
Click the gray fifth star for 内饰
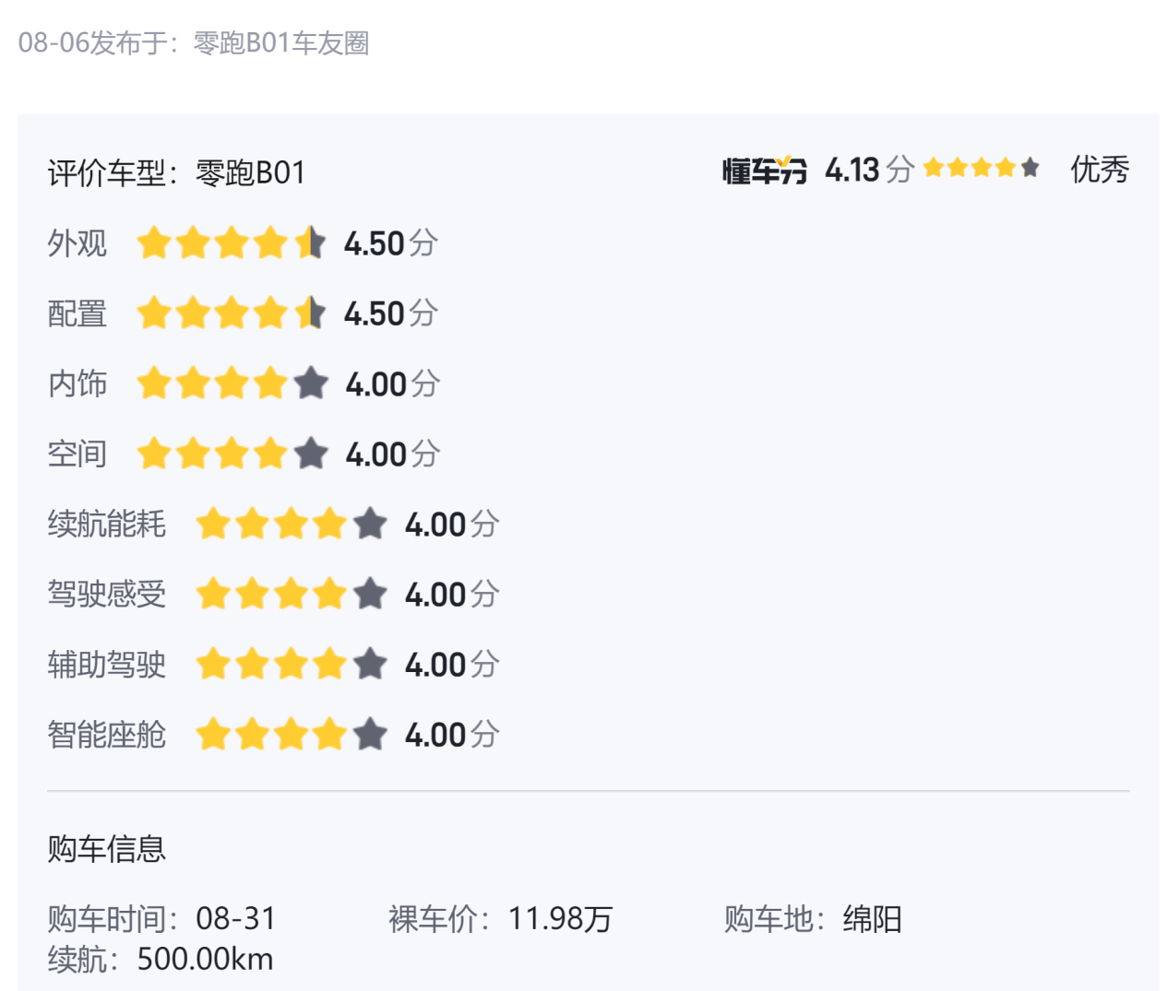click(311, 383)
